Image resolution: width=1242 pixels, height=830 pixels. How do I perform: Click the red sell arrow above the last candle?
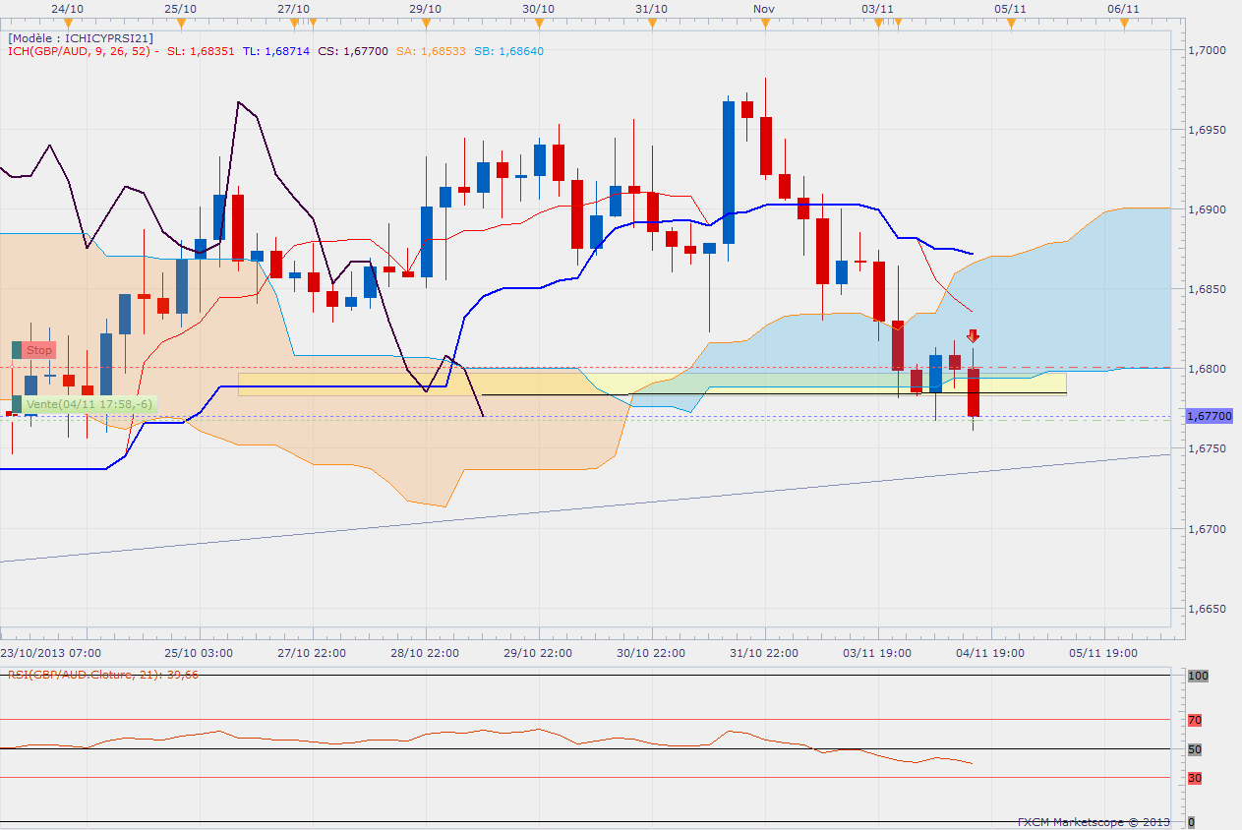(x=973, y=336)
